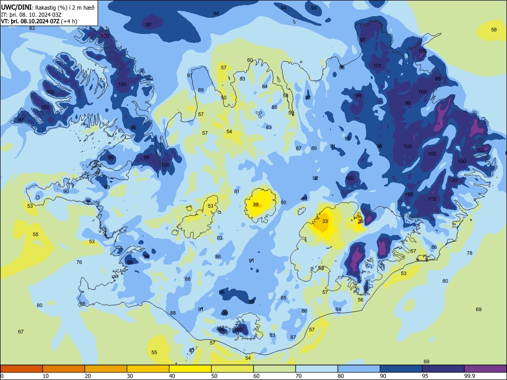Screen dimensions: 507x380
Task: Click the orange 10–20 legend swatch
Action: (64, 369)
